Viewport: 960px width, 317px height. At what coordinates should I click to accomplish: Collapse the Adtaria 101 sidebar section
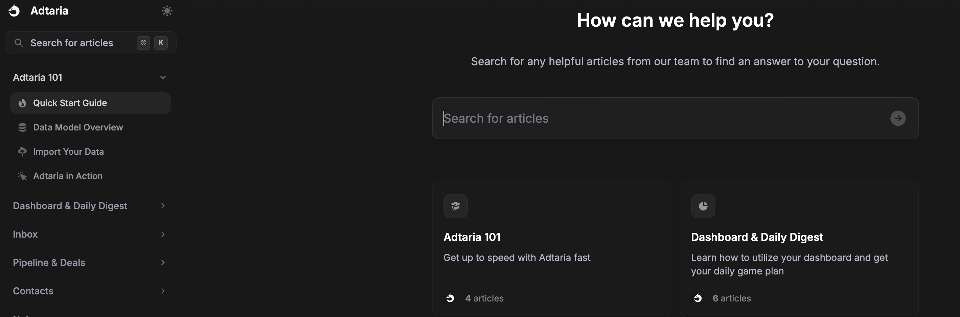(x=163, y=77)
